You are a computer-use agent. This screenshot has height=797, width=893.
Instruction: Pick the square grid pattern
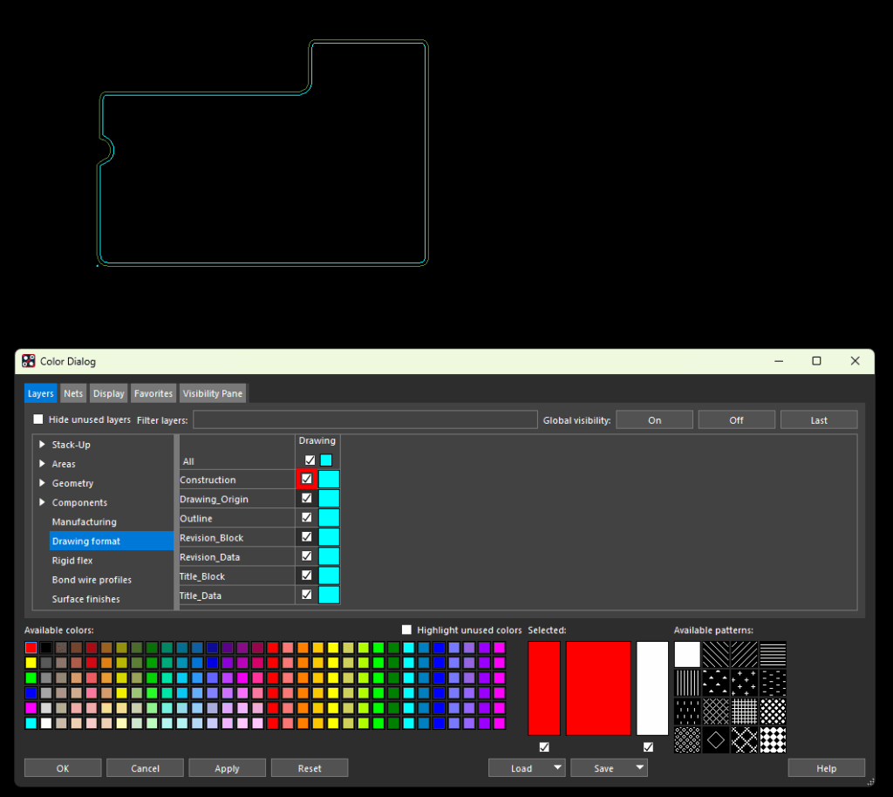tap(744, 711)
